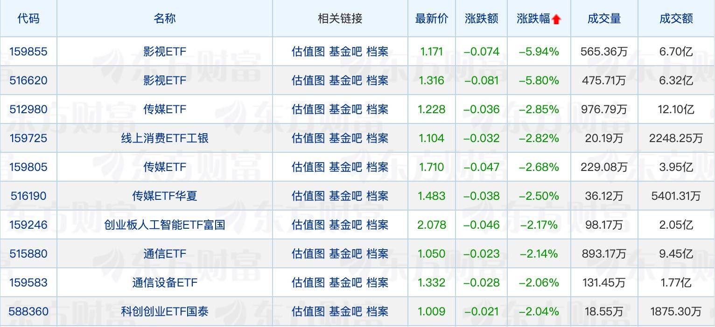Viewport: 715px width, 327px height.
Task: Open the 通信设备ETF fund name
Action: (164, 283)
